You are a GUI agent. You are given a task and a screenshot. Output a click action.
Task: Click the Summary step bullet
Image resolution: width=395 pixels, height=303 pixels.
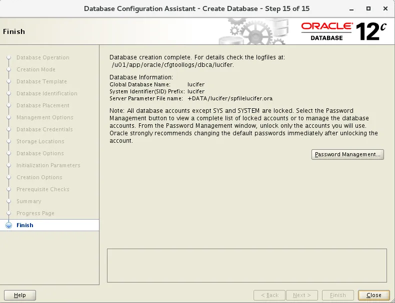point(9,201)
